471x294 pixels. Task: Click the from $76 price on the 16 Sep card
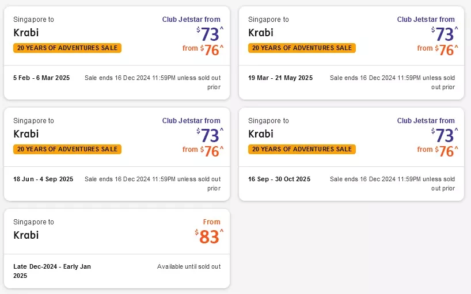point(438,151)
